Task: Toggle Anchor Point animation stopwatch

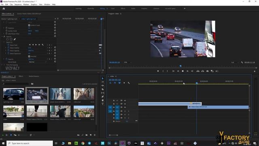Action: click(6, 31)
